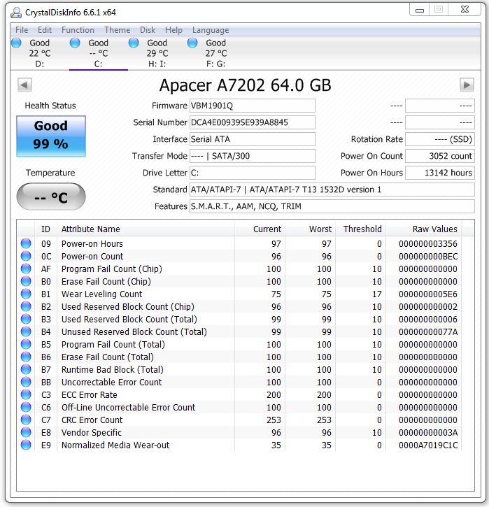Click status orb for Wear Leveling Count
Screen dimensions: 489x507
tap(26, 294)
